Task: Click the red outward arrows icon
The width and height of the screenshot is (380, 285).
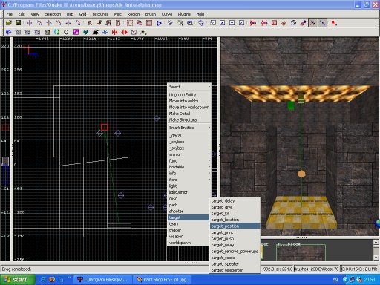Action: click(x=124, y=32)
